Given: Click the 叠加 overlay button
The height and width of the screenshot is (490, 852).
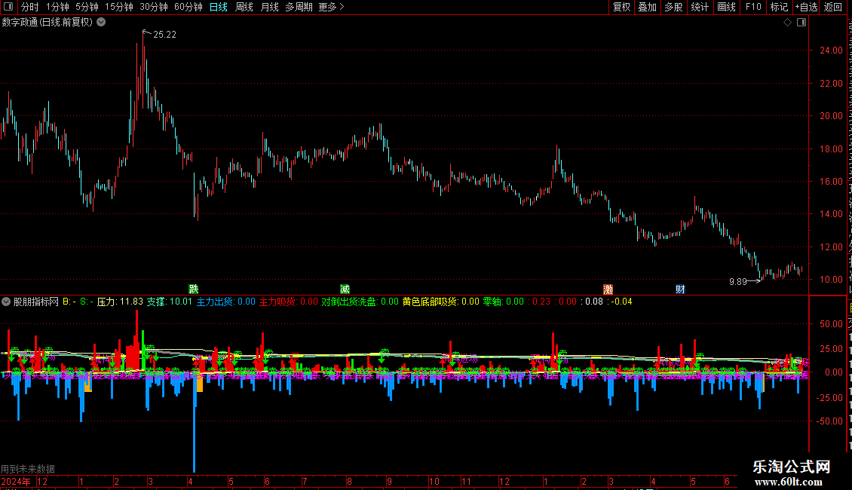Looking at the screenshot, I should tap(647, 7).
